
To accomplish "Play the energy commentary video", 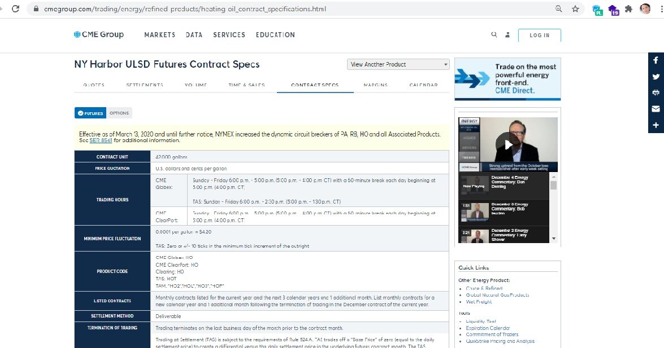I will pos(507,144).
